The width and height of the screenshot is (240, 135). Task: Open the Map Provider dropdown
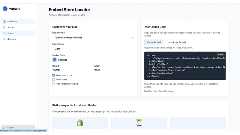[93, 37]
